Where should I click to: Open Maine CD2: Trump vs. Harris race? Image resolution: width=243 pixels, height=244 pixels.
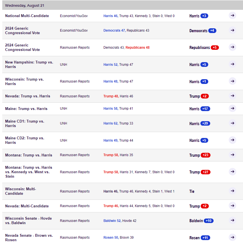pyautogui.click(x=25, y=140)
